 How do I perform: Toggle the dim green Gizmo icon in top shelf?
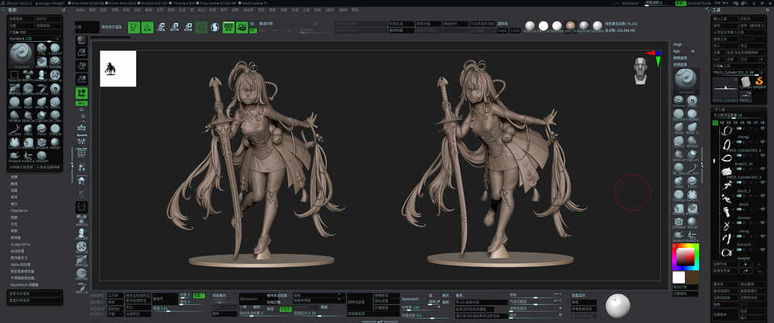point(201,27)
